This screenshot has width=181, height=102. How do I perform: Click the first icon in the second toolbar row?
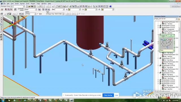[x=2, y=9]
